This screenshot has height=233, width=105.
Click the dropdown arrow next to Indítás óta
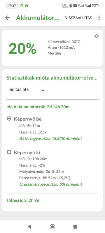[x=43, y=91]
